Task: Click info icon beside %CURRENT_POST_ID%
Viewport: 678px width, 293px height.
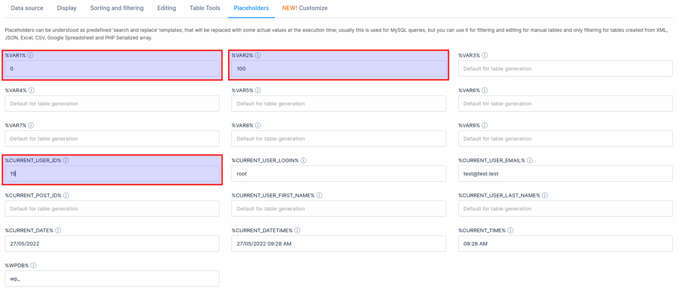Action: pyautogui.click(x=65, y=195)
